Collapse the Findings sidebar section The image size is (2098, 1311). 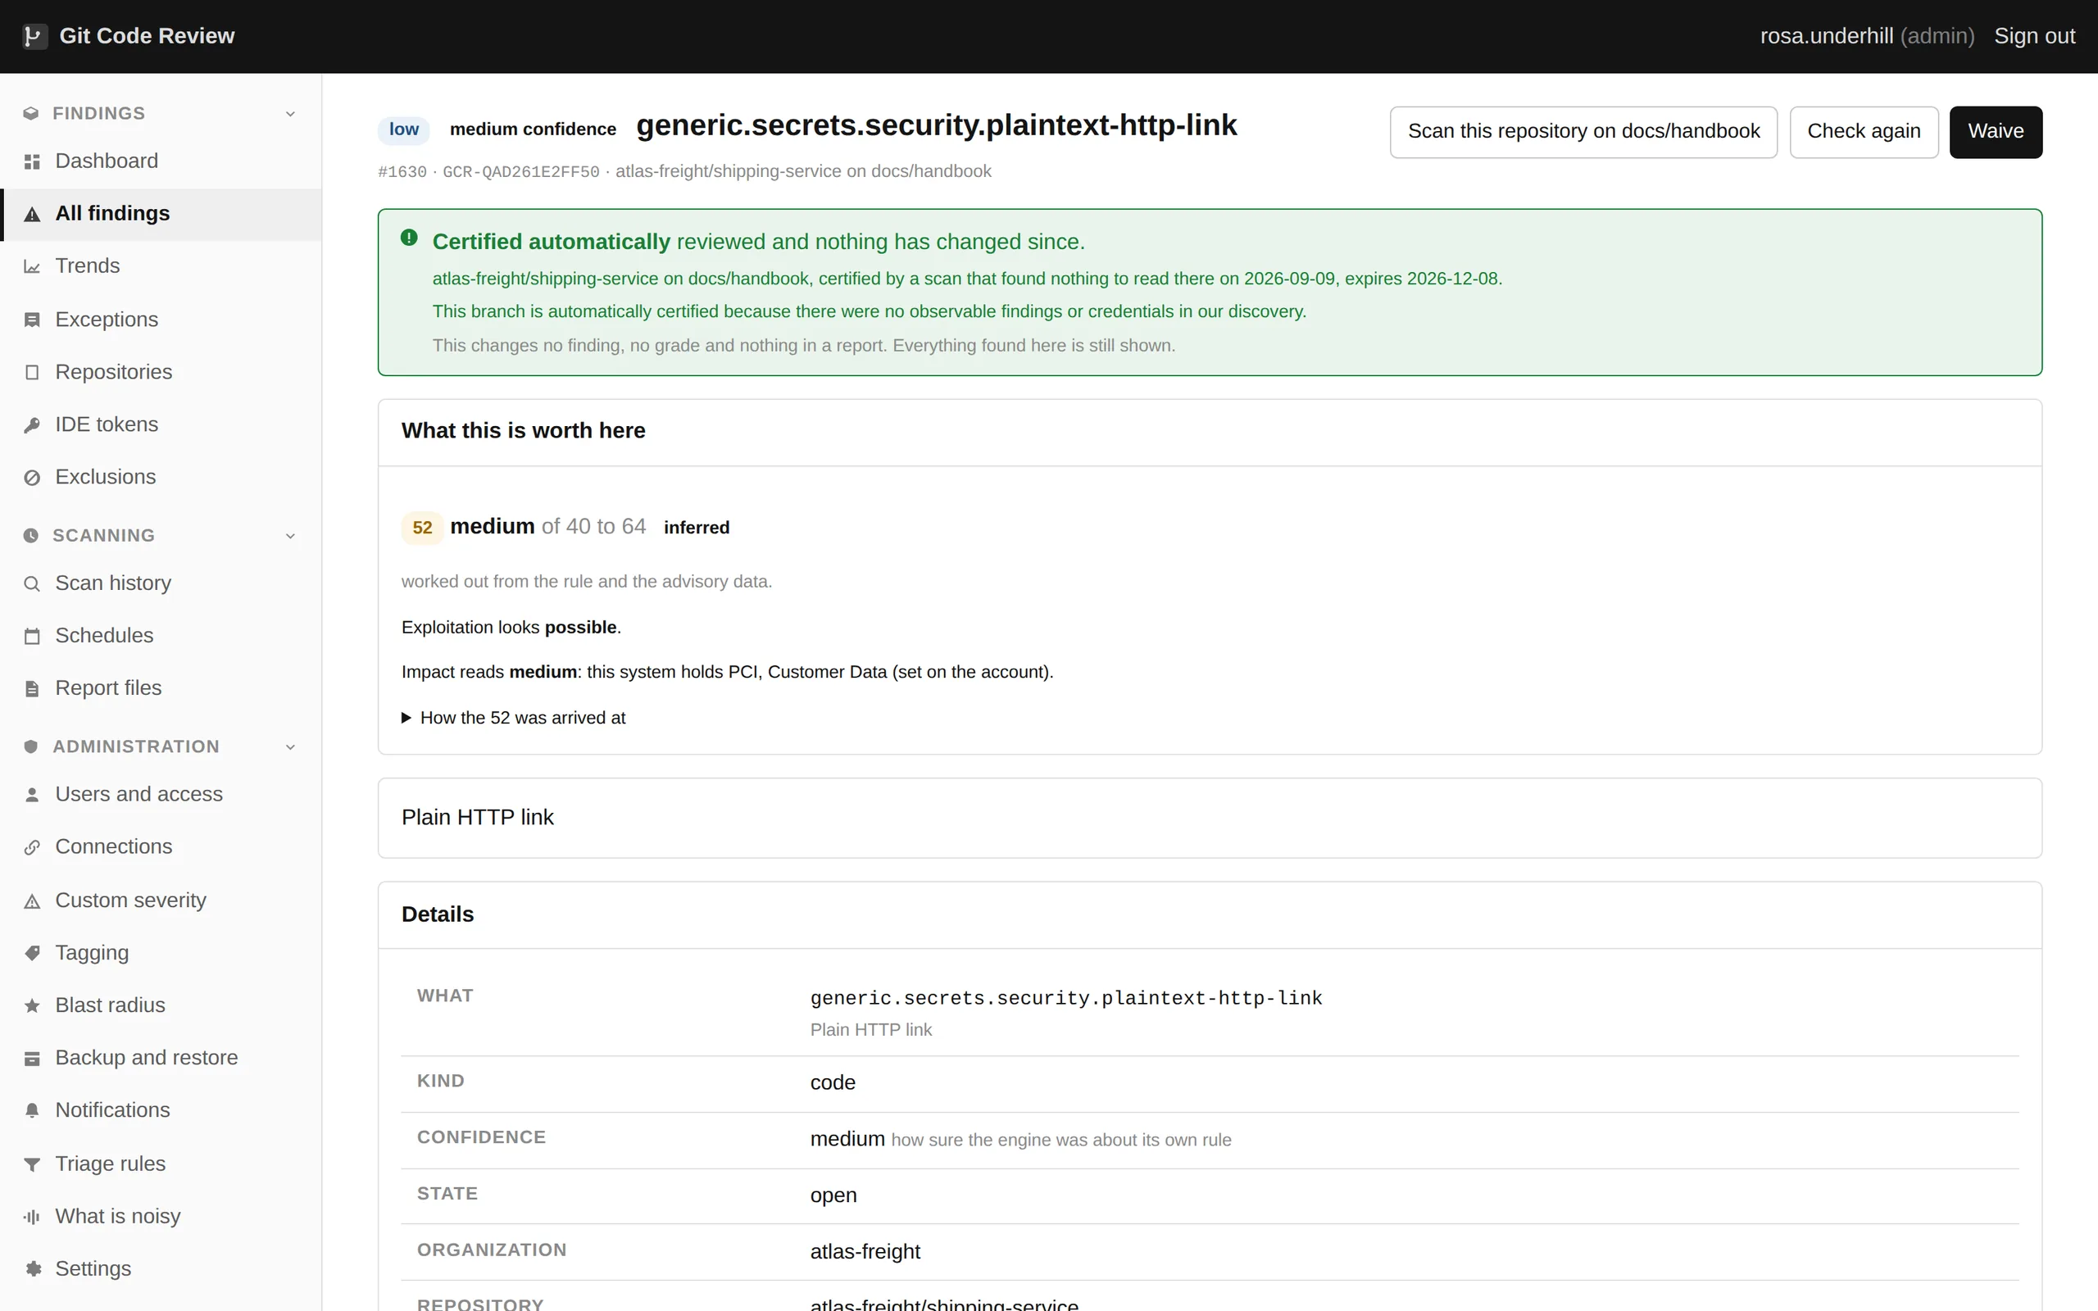(290, 114)
